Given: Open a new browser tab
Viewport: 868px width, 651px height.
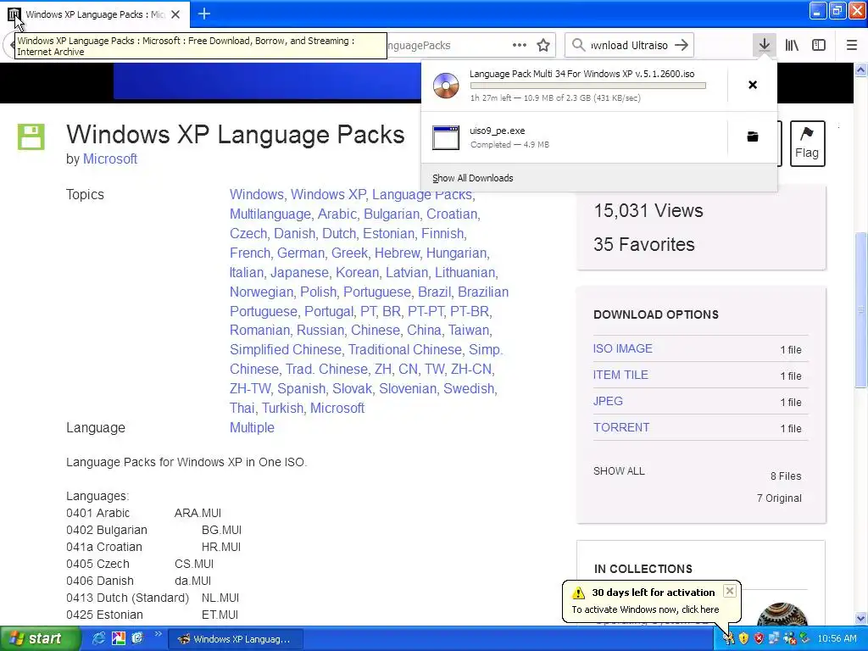Looking at the screenshot, I should pos(203,14).
